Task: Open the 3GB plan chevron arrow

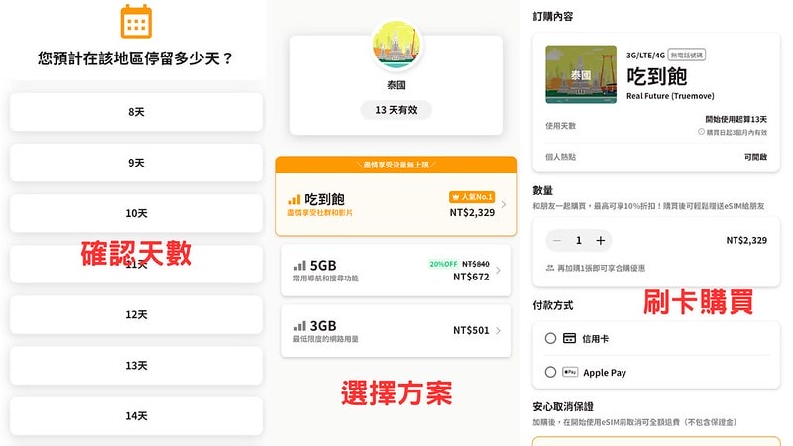Action: 498,331
